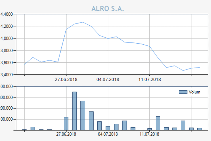Click the lowest point of price line

pyautogui.click(x=183, y=70)
